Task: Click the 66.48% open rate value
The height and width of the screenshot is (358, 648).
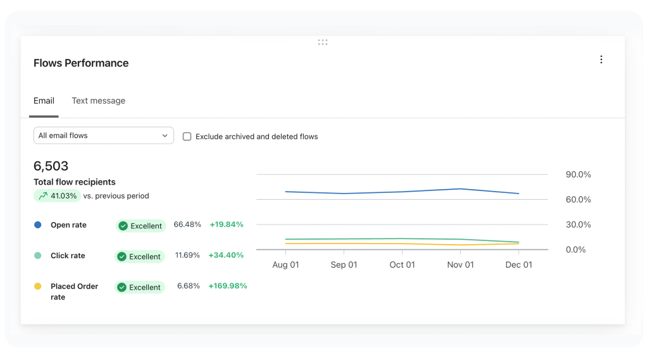Action: coord(187,224)
